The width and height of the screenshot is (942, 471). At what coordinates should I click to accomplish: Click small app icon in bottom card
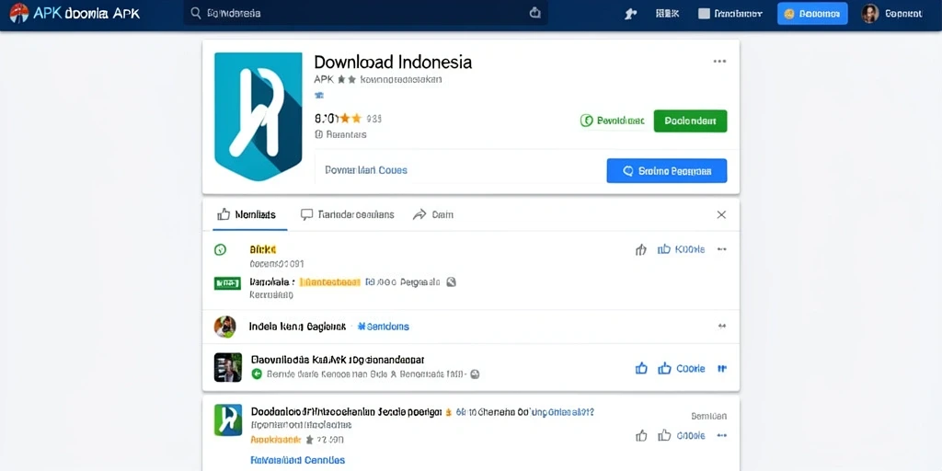point(228,419)
